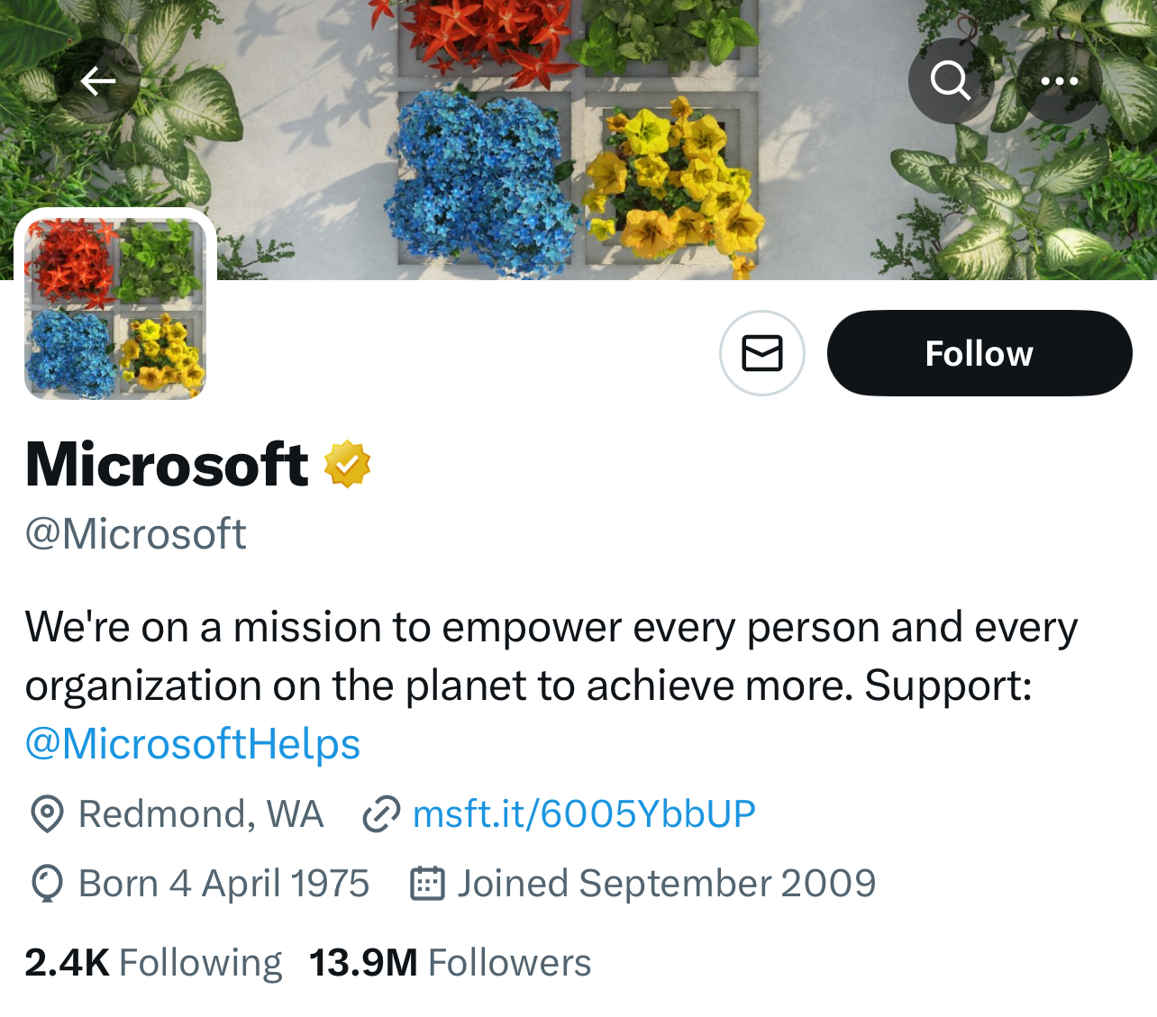The height and width of the screenshot is (1017, 1157).
Task: Click the Joined September 2009 text
Action: click(x=667, y=884)
